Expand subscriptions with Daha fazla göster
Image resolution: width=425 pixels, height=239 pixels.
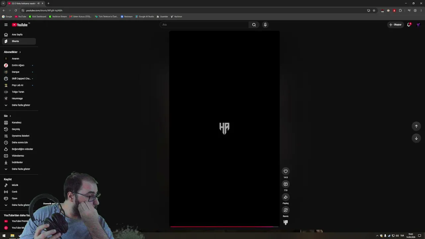(x=19, y=105)
